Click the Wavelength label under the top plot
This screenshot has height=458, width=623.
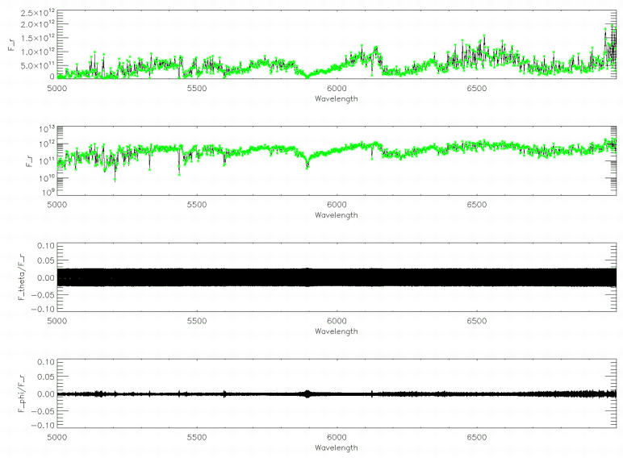coord(337,98)
